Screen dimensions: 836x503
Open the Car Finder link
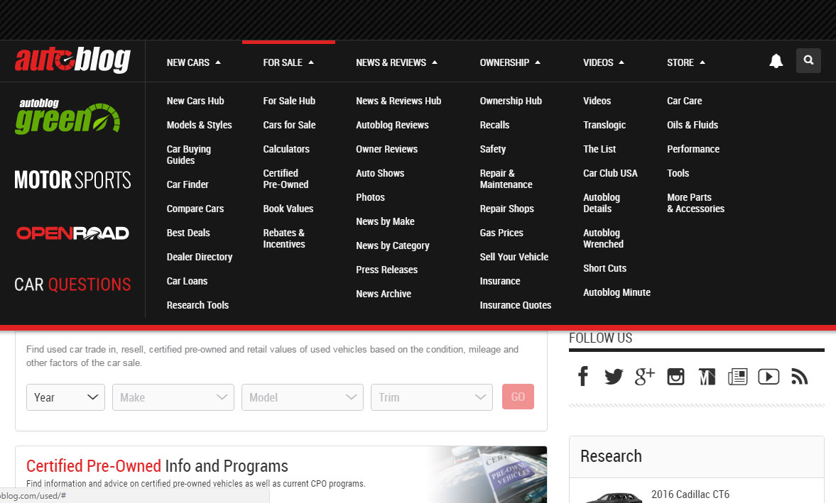click(x=187, y=184)
